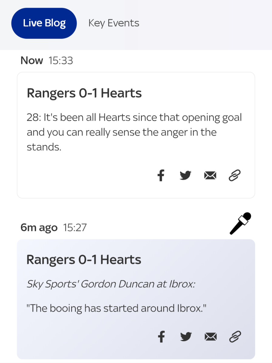Screen dimensions: 272x363
Task: Click the white 15:33 post card
Action: coord(136,135)
